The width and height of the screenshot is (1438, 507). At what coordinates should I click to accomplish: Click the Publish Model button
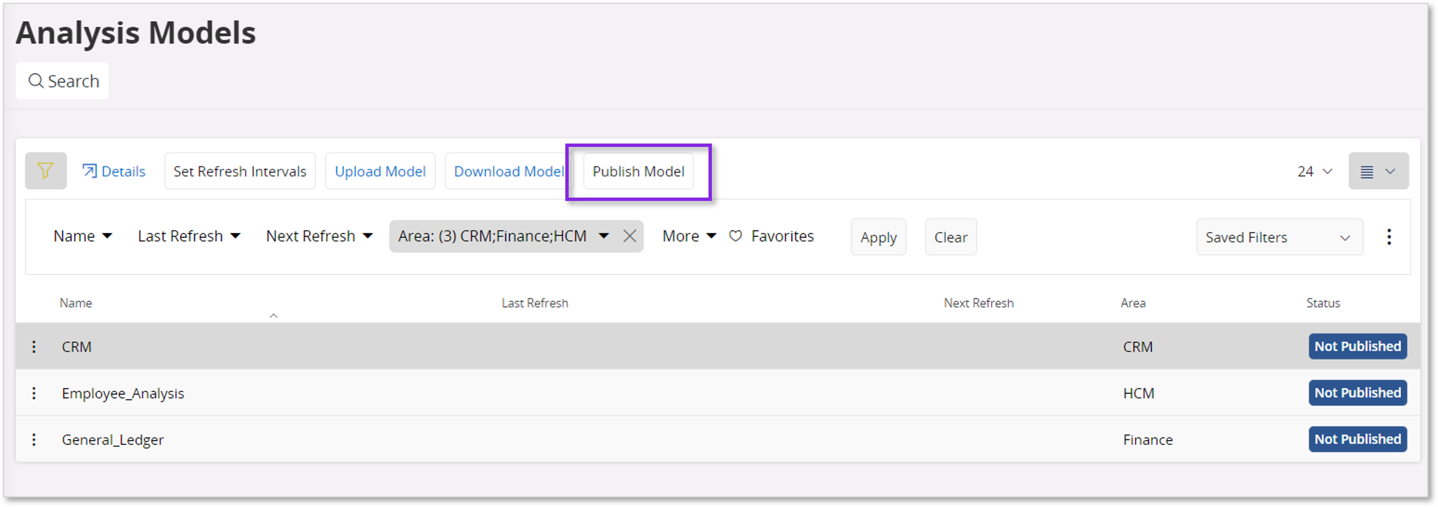[638, 171]
